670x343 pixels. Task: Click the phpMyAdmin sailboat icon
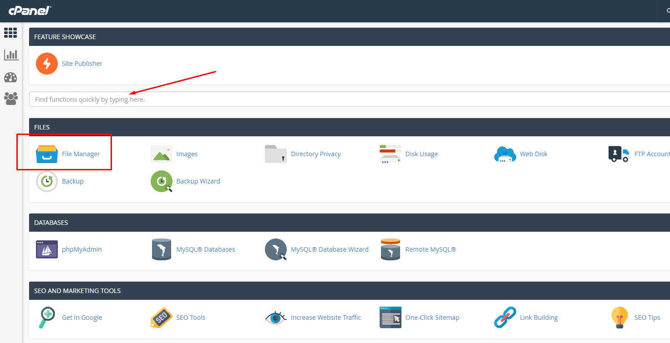pos(47,249)
